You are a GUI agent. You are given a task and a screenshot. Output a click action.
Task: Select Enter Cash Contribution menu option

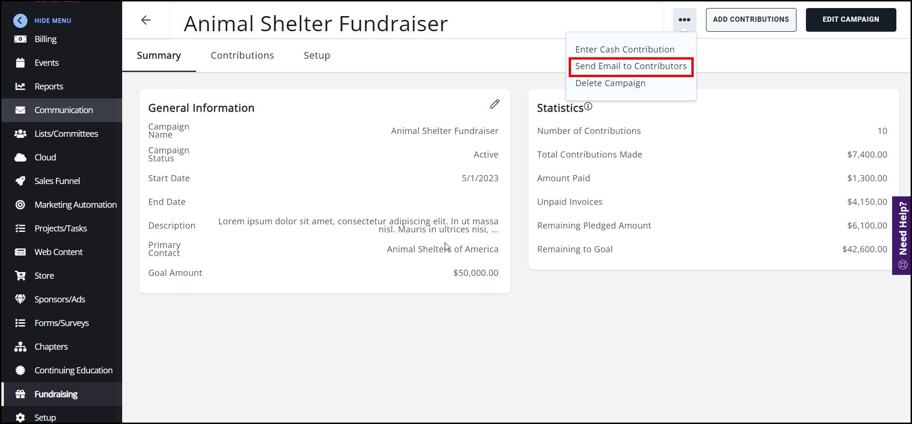(625, 50)
